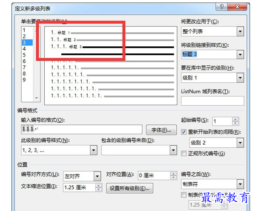Select level 9 in the level list
253x211 pixels.
pos(24,80)
